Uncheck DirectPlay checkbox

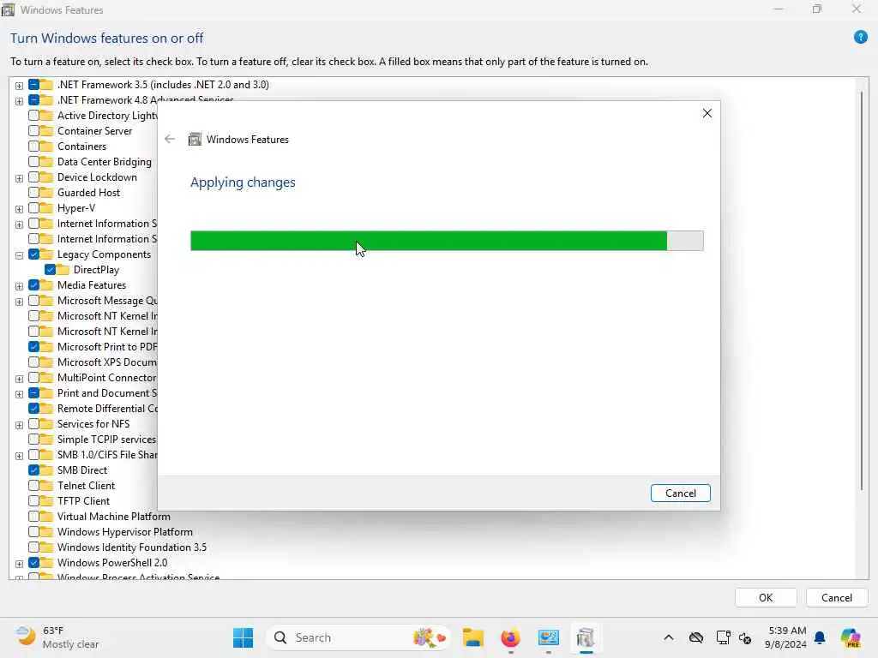pyautogui.click(x=51, y=270)
